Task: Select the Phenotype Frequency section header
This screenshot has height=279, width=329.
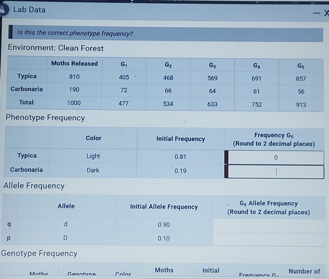Action: [45, 118]
